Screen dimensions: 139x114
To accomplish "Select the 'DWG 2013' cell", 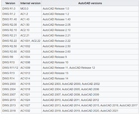I will pos(10,105).
